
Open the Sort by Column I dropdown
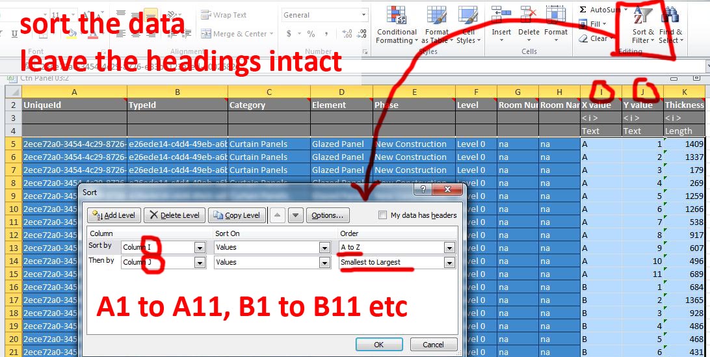(x=200, y=247)
